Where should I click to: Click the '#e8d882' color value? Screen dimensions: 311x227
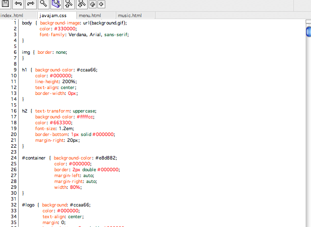[105, 158]
